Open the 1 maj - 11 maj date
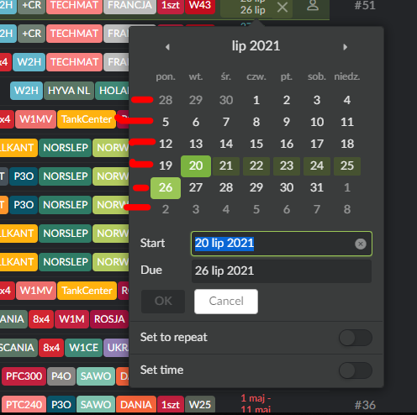This screenshot has height=415, width=417. [256, 404]
